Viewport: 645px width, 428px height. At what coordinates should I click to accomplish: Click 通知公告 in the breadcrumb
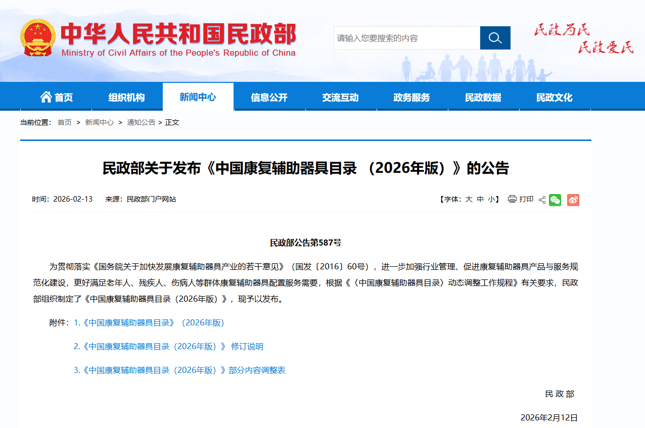(141, 122)
